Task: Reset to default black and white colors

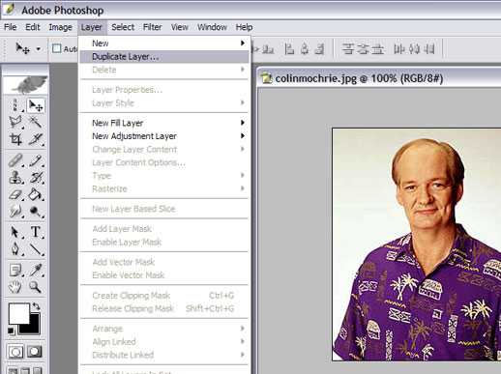Action: (11, 331)
